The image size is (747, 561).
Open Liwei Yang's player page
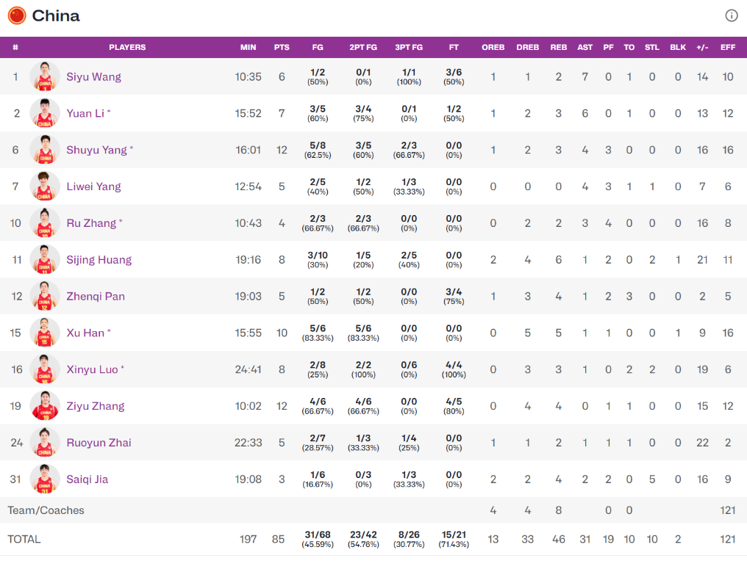point(94,187)
